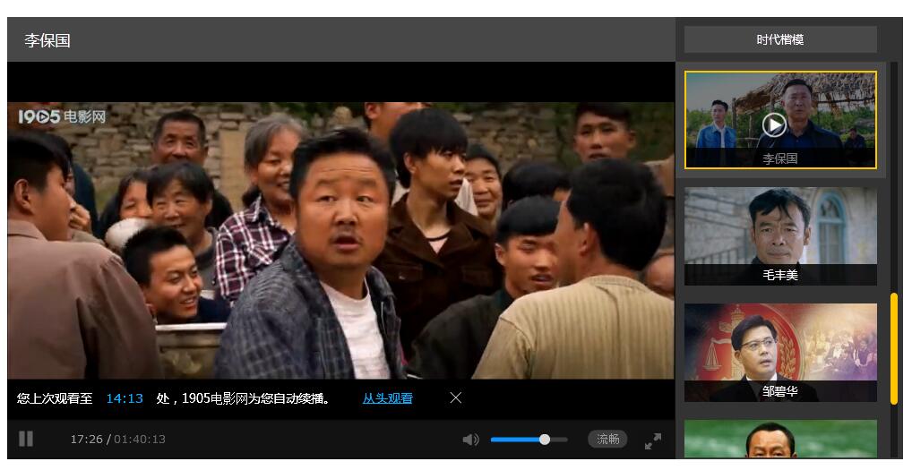Click the video title 李保国 in the header
Viewport: 912px width, 470px height.
(x=47, y=40)
